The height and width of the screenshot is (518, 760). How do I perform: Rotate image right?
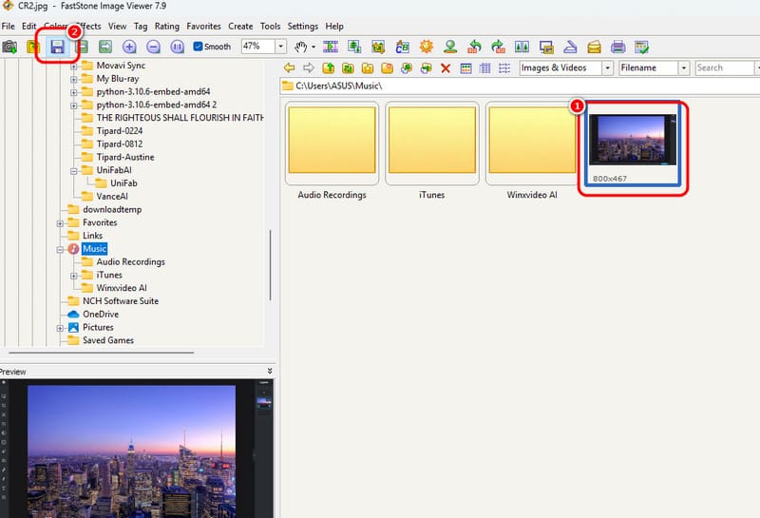pyautogui.click(x=498, y=47)
